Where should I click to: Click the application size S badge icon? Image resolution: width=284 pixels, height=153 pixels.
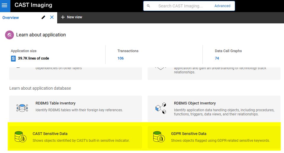tap(13, 58)
